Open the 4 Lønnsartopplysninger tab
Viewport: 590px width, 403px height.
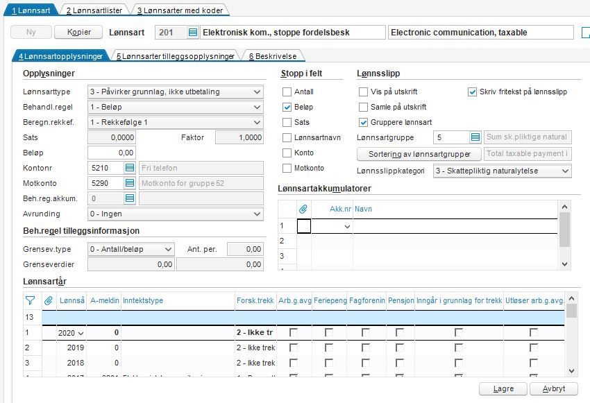tap(60, 56)
